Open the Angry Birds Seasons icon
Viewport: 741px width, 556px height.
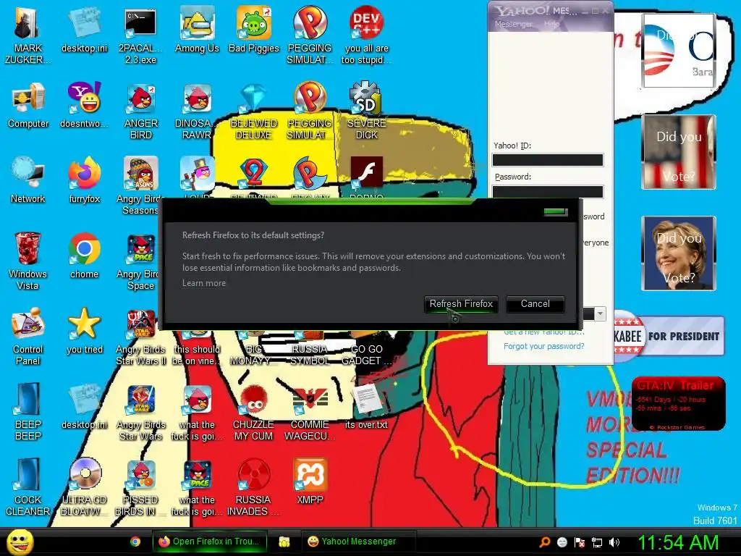coord(140,186)
